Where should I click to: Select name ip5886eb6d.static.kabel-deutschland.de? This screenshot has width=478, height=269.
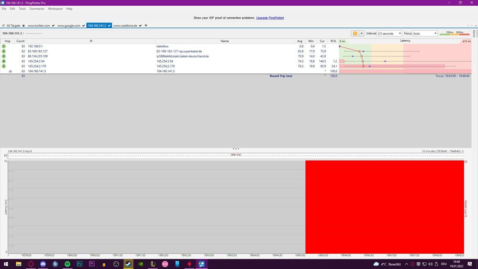183,56
